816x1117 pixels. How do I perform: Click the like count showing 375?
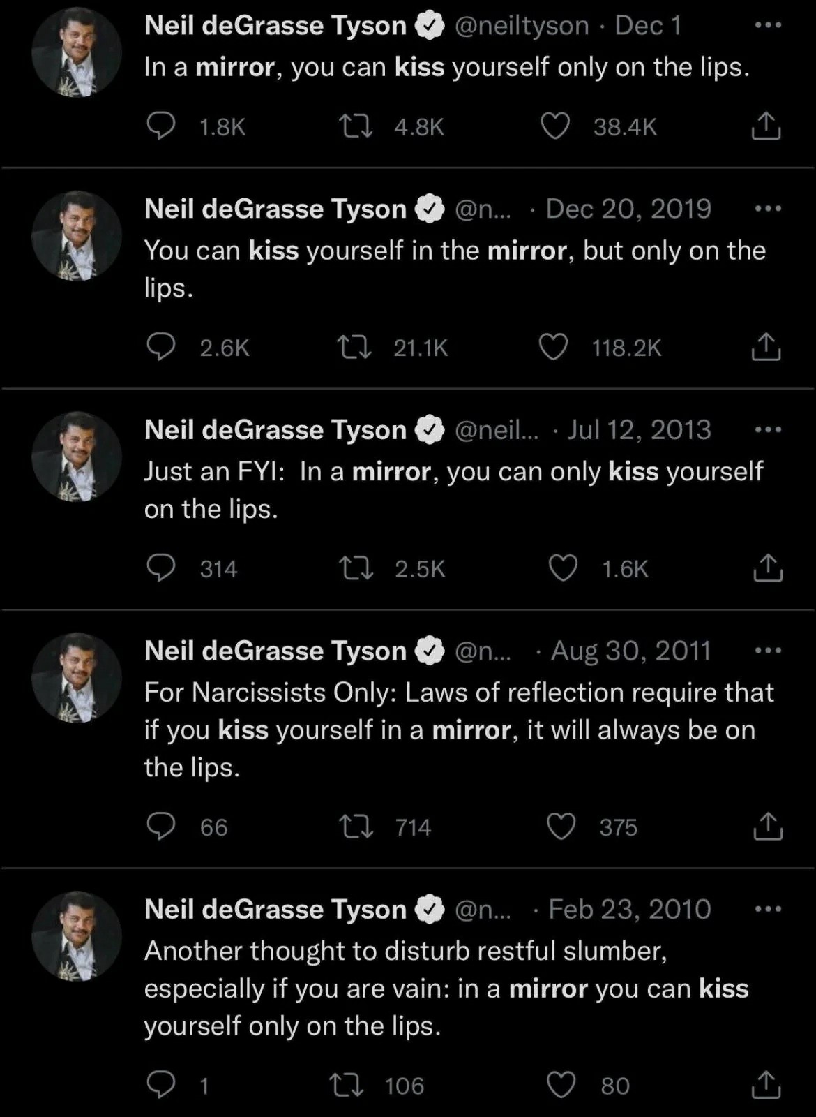[x=619, y=827]
